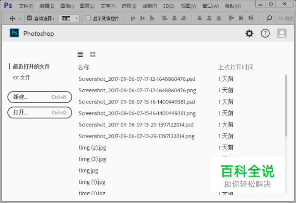Click the distribute right edges icon
Viewport: 296px width, 203px height.
(x=251, y=18)
